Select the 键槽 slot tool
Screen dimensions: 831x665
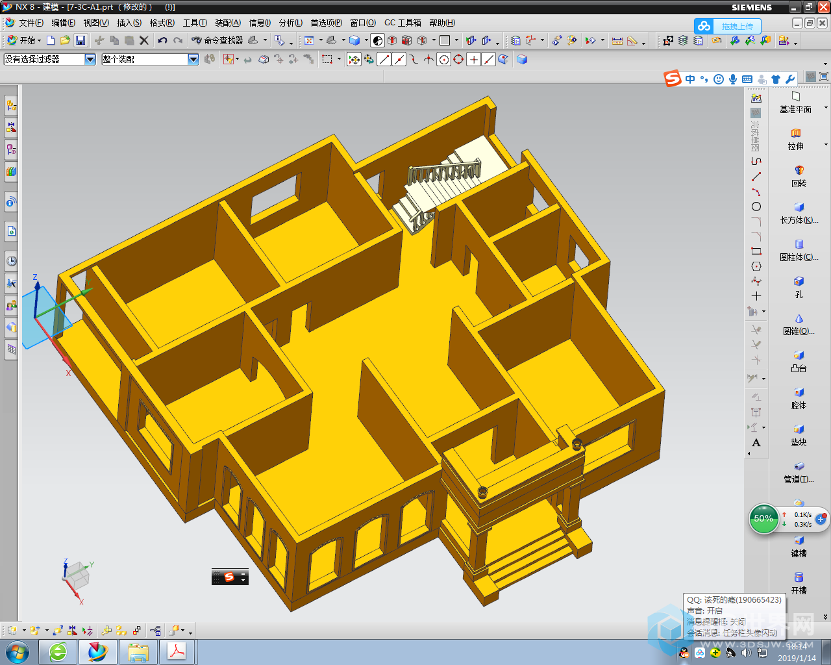[x=799, y=547]
